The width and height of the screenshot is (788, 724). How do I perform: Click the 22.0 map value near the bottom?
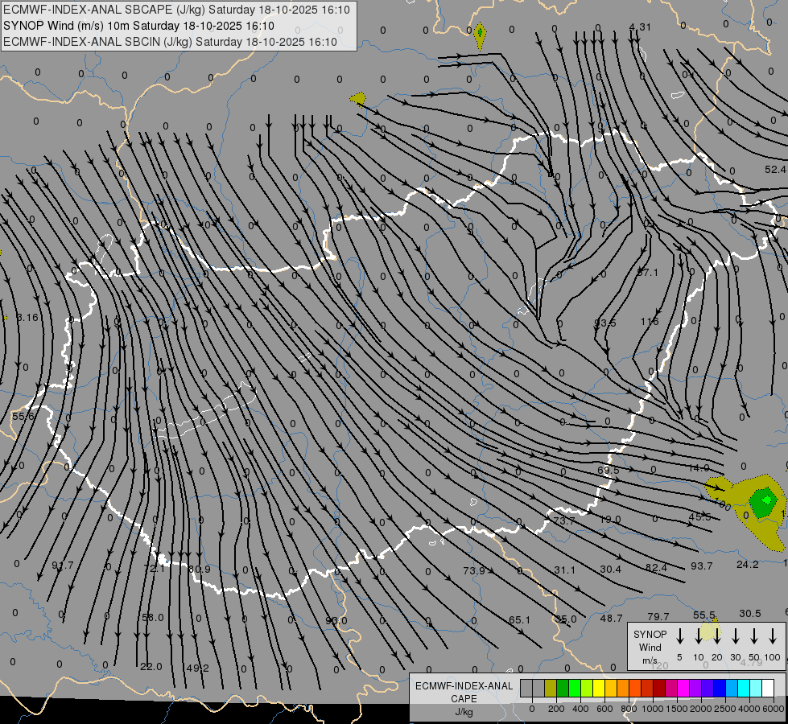click(151, 666)
